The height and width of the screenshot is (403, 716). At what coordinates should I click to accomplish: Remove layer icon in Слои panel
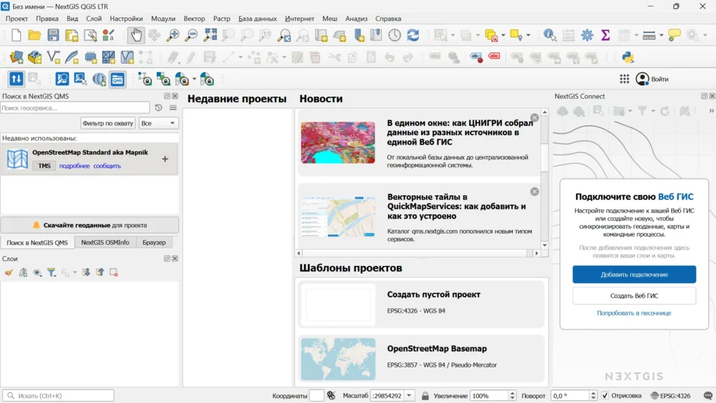click(114, 273)
